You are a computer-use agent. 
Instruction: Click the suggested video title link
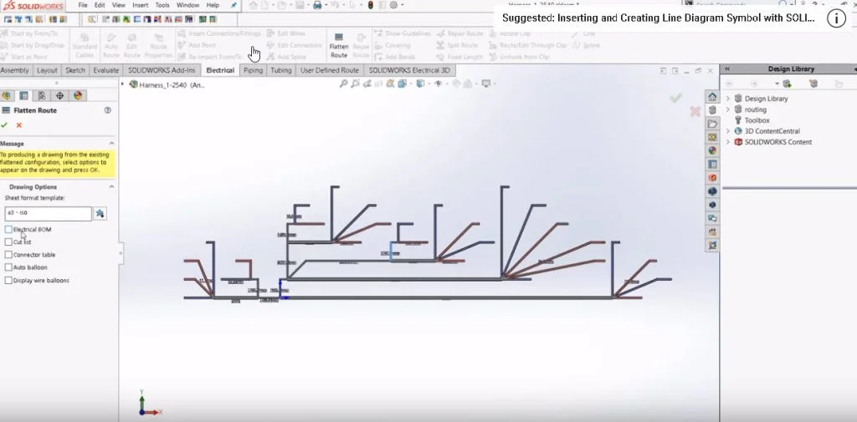click(658, 18)
